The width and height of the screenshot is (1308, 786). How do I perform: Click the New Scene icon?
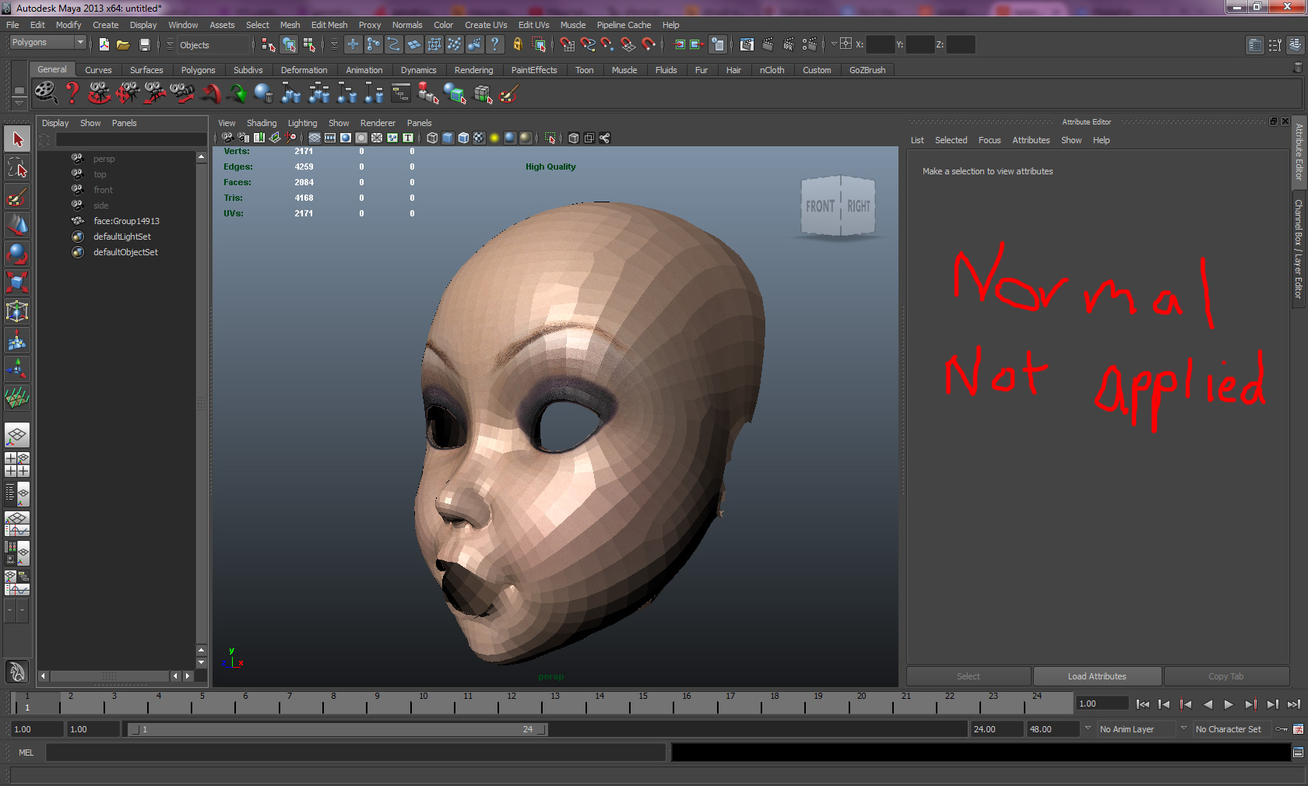click(x=104, y=44)
